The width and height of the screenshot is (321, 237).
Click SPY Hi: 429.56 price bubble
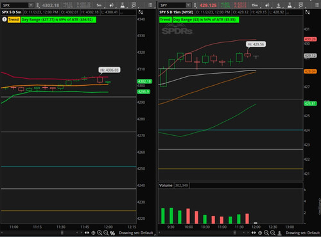[256, 44]
